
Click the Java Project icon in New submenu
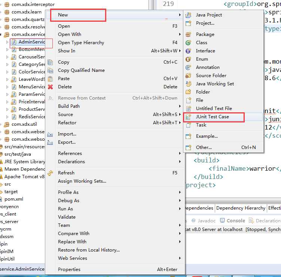[x=188, y=15]
